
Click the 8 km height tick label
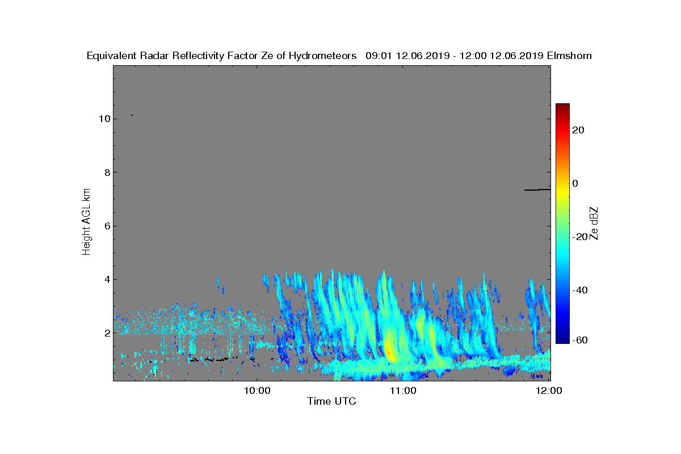106,173
